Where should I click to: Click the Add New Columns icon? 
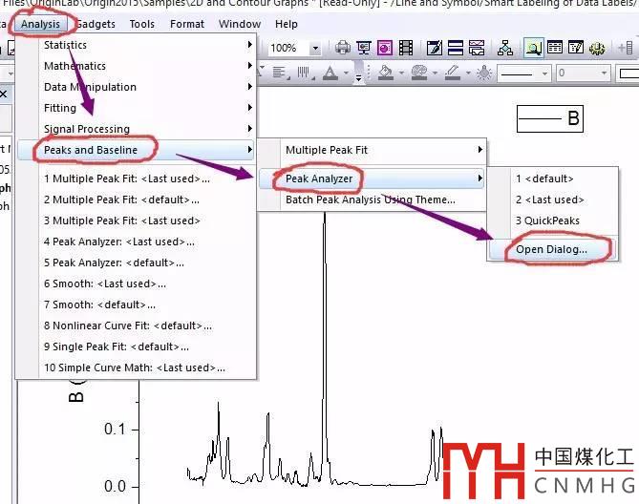click(x=626, y=48)
